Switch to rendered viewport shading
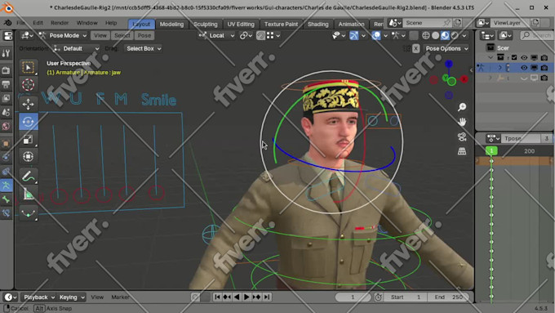The image size is (555, 313). [455, 35]
